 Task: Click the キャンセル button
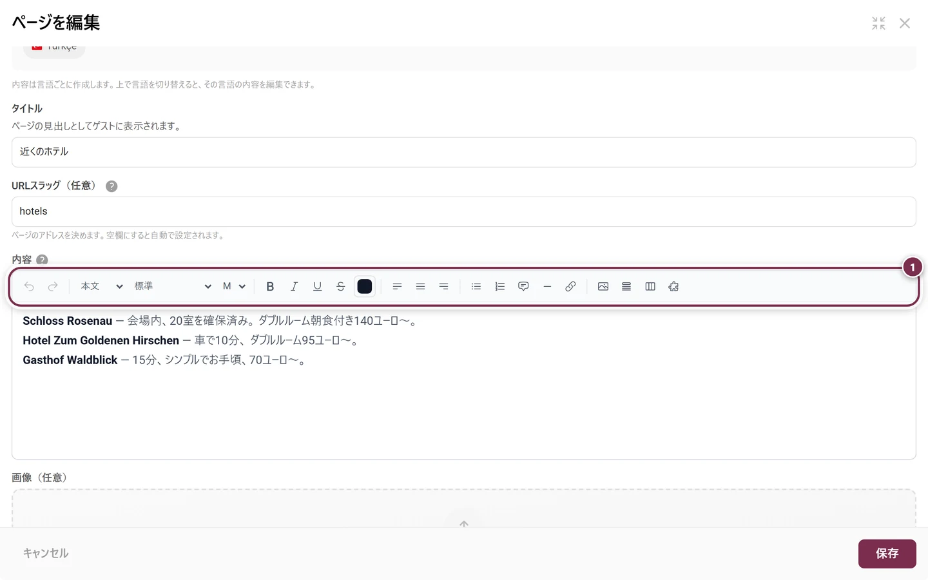46,554
